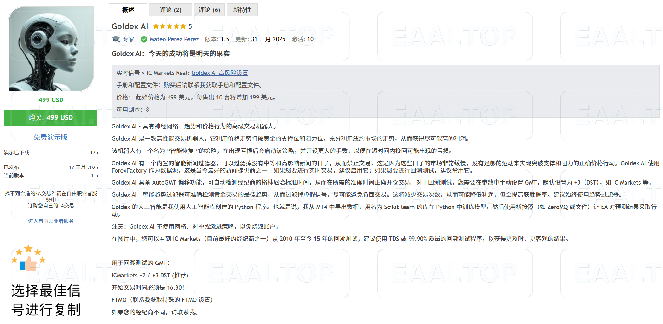Click the five-star rating stars
Image resolution: width=663 pixels, height=324 pixels.
click(170, 26)
